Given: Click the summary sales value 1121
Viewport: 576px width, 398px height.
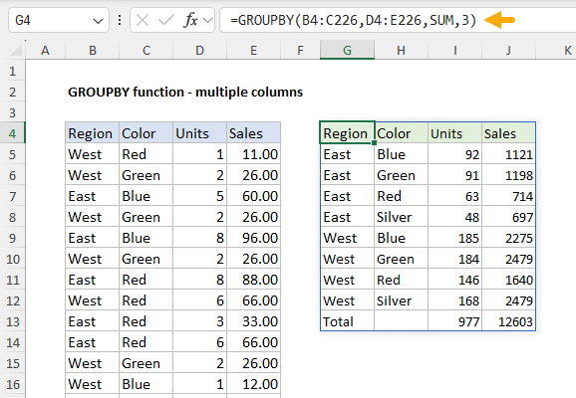Looking at the screenshot, I should pos(508,154).
